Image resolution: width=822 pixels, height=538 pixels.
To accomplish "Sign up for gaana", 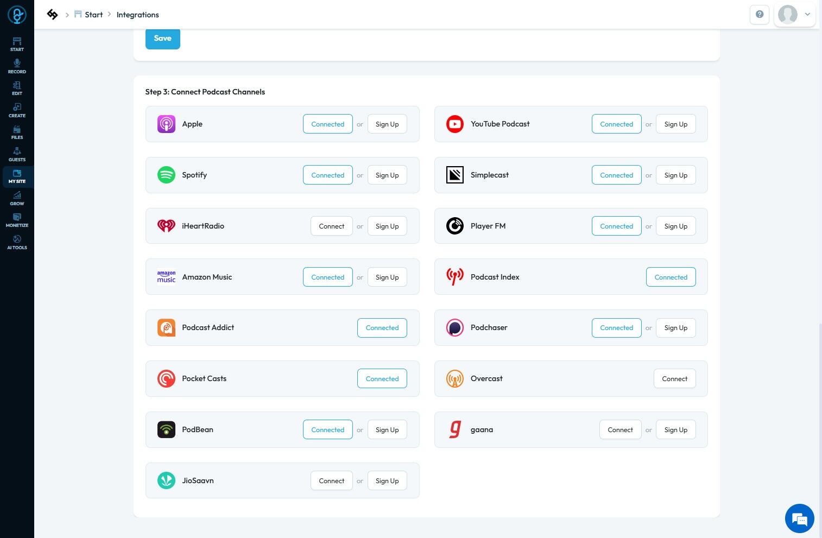I will [x=676, y=430].
